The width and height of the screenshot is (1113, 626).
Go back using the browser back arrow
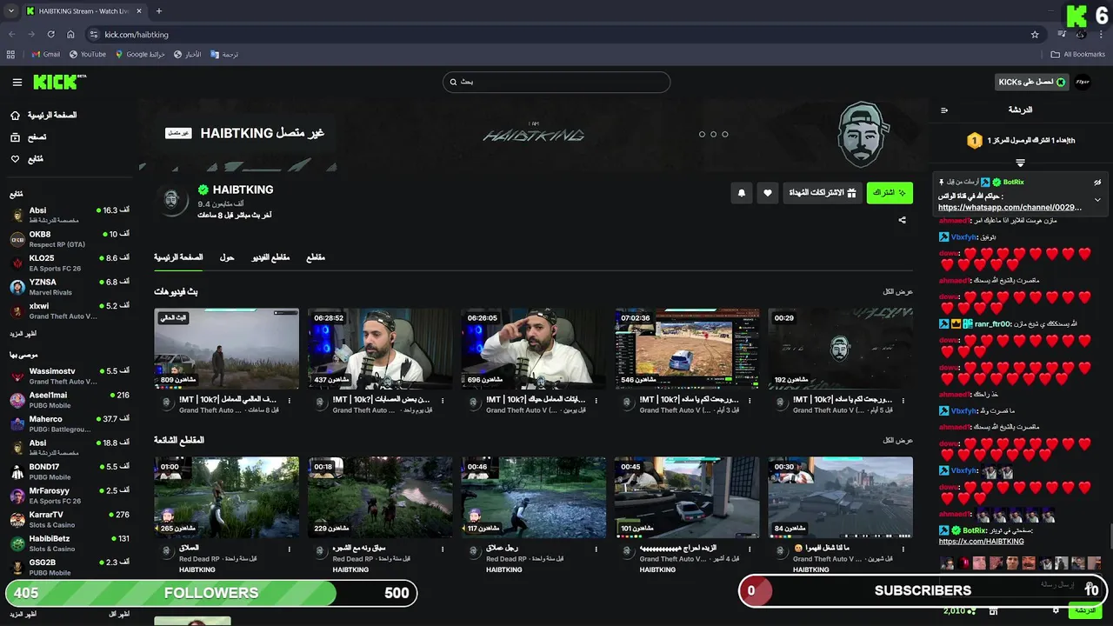click(12, 34)
